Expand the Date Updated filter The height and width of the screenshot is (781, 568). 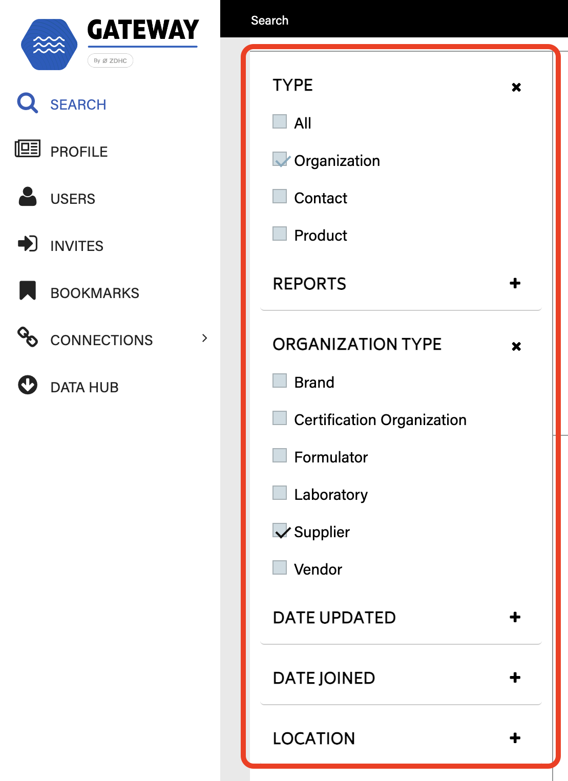(515, 617)
